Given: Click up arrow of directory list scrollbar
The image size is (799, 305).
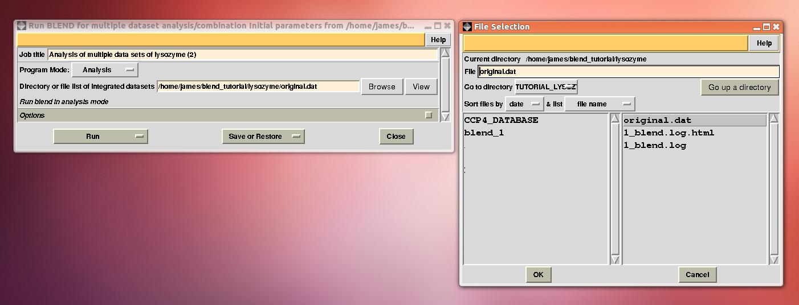Looking at the screenshot, I should (615, 118).
